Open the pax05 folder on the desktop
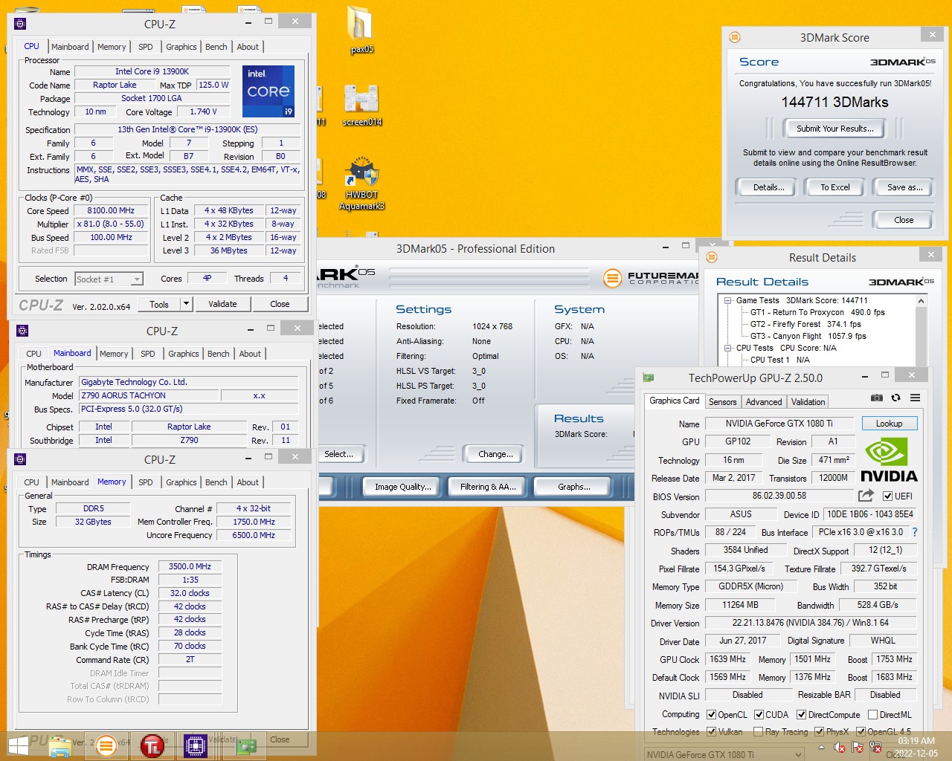This screenshot has width=952, height=761. pyautogui.click(x=361, y=28)
